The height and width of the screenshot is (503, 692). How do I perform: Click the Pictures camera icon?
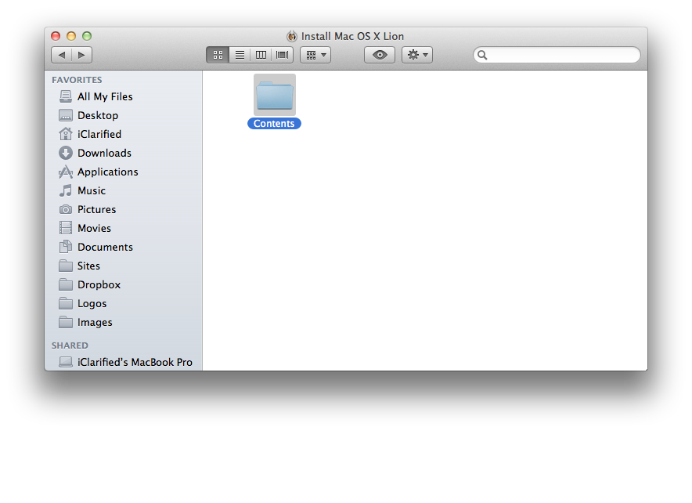click(x=65, y=209)
